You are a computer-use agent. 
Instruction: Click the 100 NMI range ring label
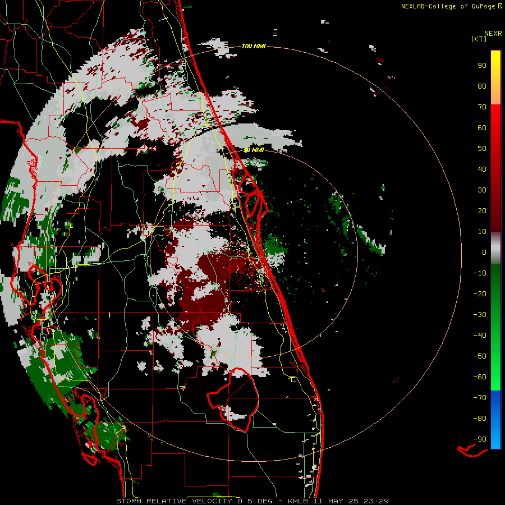(254, 46)
